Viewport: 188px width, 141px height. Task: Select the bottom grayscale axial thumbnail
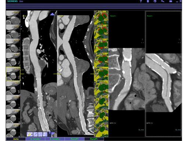13,130
